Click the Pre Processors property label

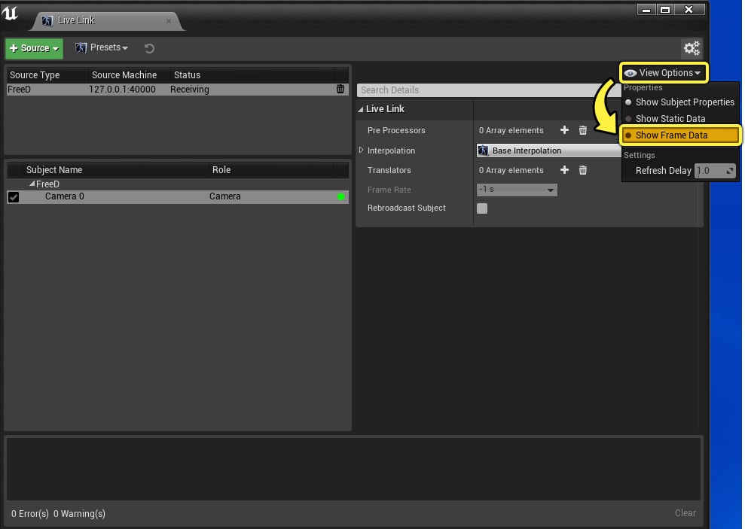click(x=396, y=130)
